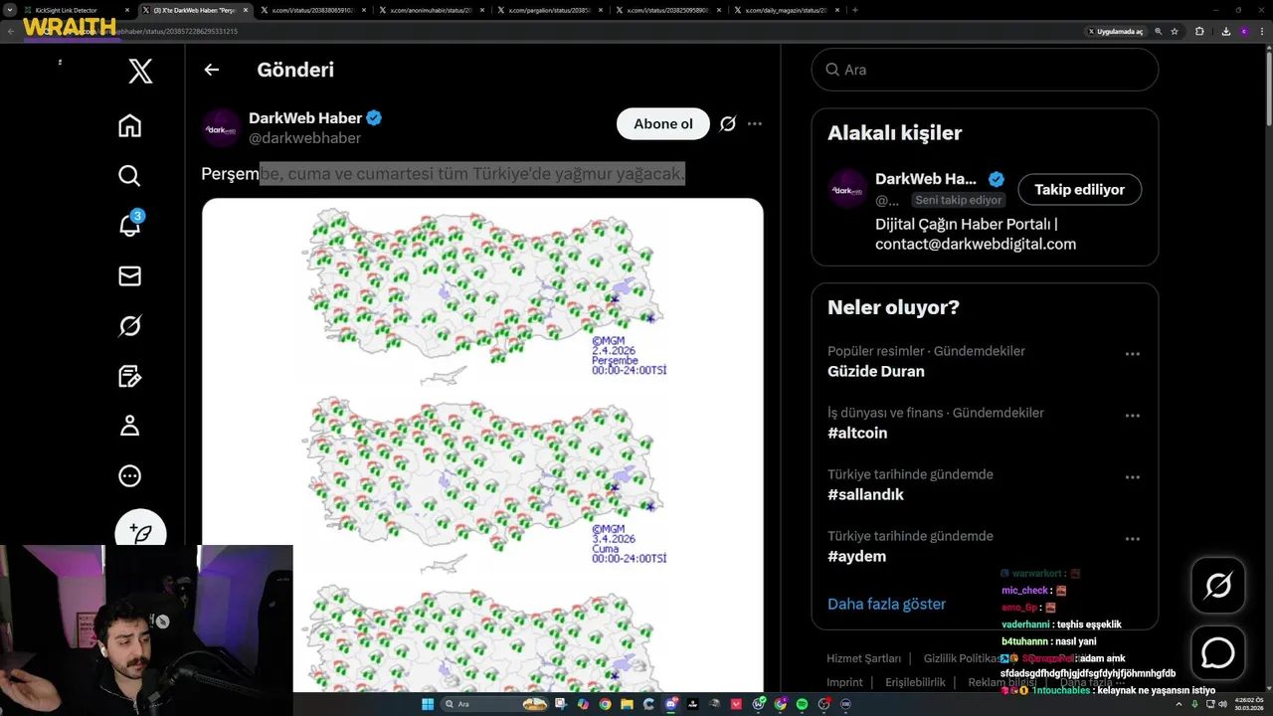Open the browser extensions puzzle icon
This screenshot has width=1273, height=716.
1199,32
